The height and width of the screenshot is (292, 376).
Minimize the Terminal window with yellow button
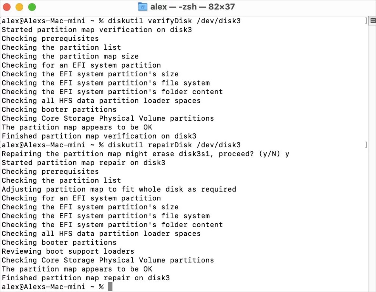(x=19, y=7)
